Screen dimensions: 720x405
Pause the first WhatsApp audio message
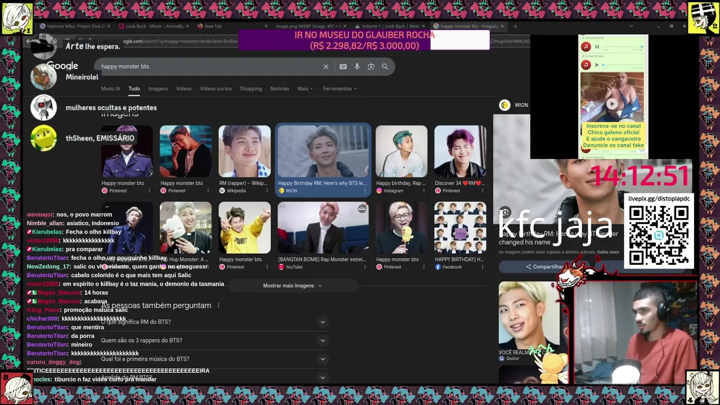tap(597, 47)
